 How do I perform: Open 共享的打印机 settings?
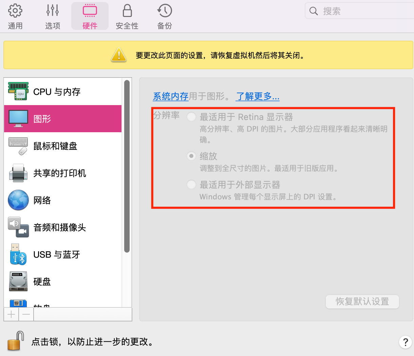click(x=59, y=173)
